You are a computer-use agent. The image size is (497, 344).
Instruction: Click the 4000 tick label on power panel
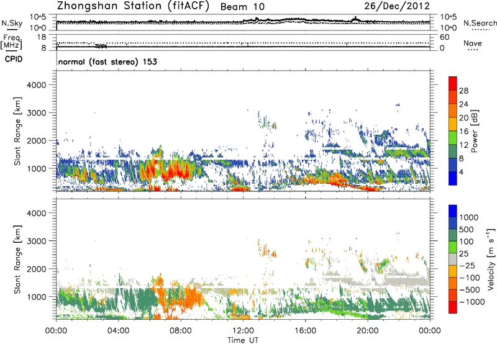tap(36, 85)
